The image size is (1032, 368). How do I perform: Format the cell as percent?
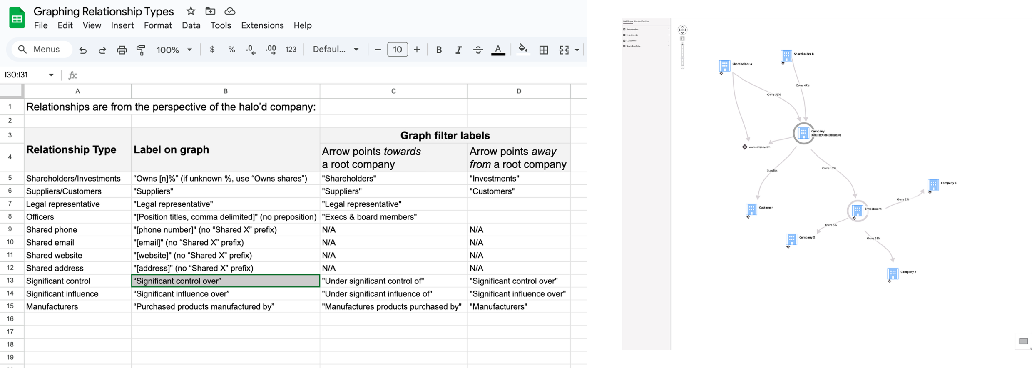[231, 50]
